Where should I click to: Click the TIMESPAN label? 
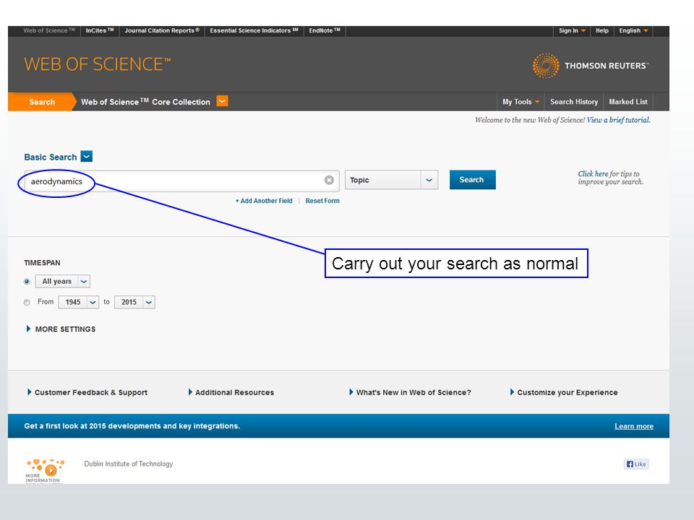tap(42, 263)
